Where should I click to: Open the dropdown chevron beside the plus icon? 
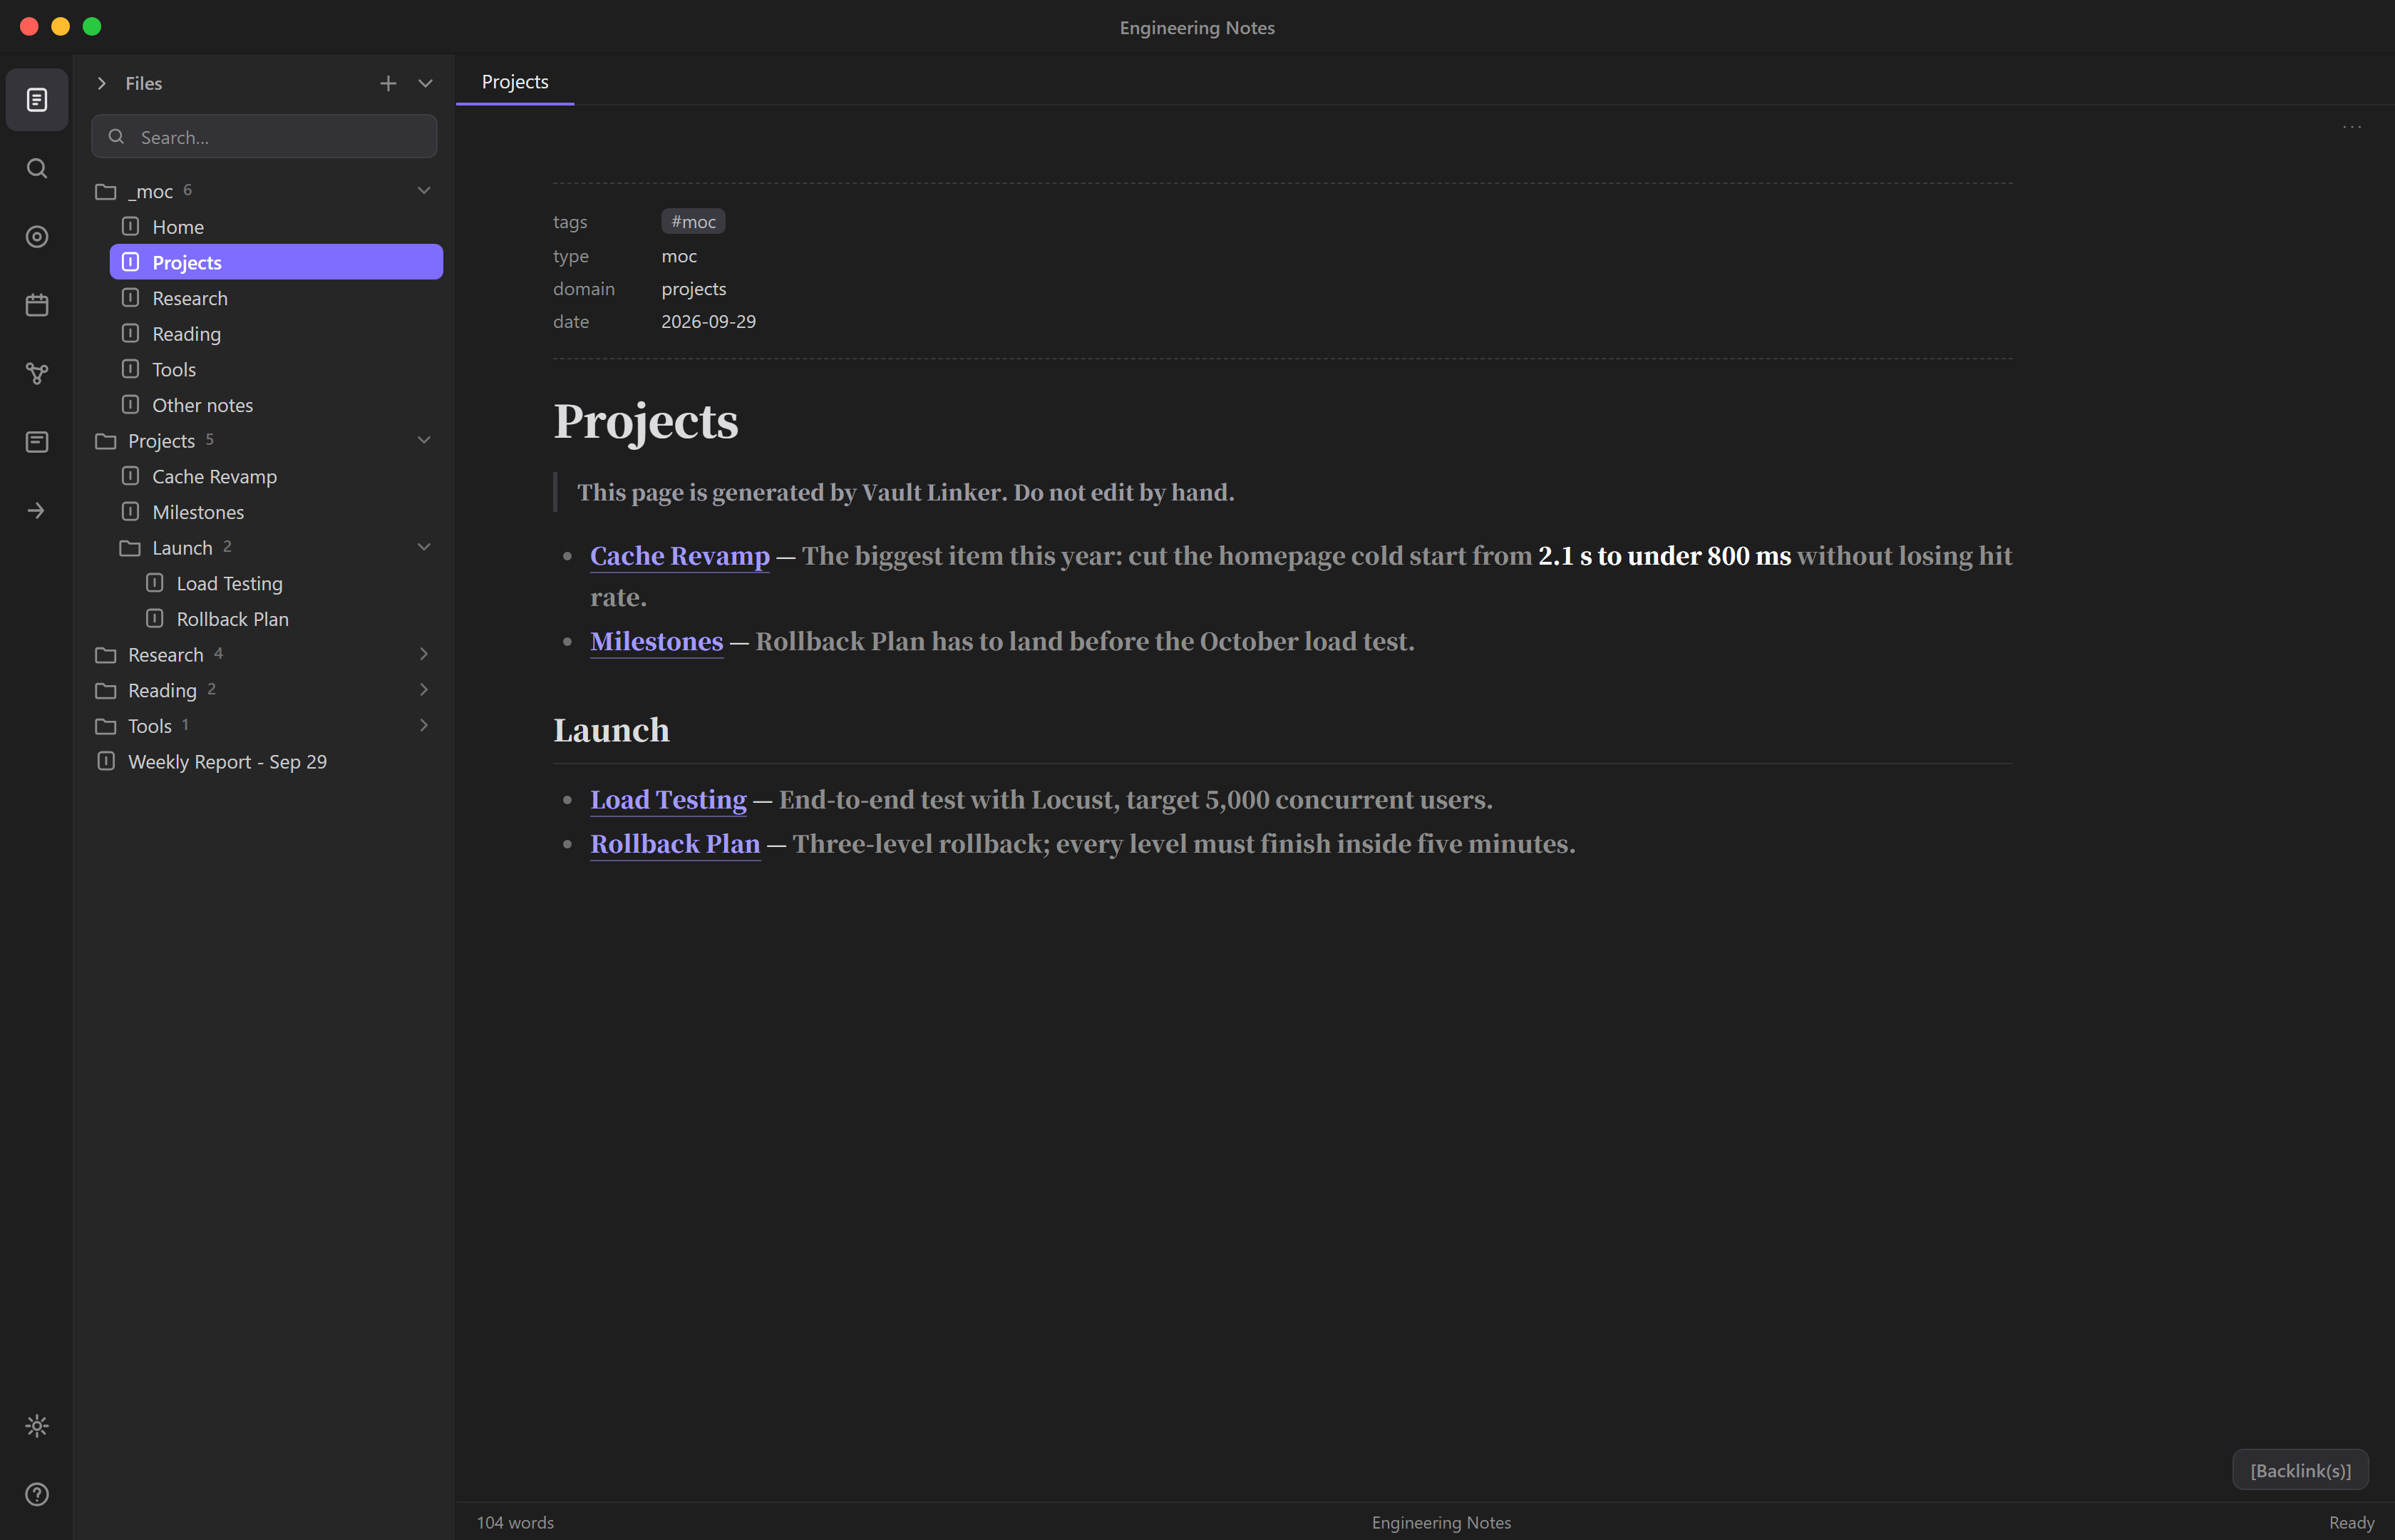pyautogui.click(x=425, y=83)
